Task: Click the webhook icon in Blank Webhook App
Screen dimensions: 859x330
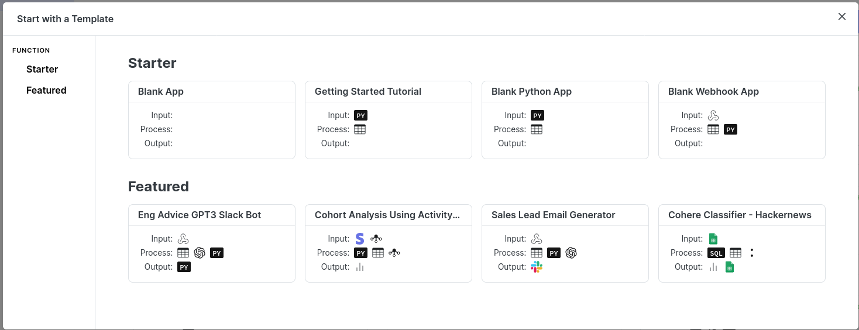Action: coord(713,115)
